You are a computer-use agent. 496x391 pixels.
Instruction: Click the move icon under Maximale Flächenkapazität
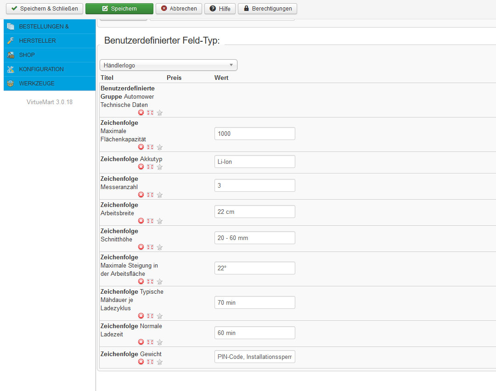(x=150, y=147)
